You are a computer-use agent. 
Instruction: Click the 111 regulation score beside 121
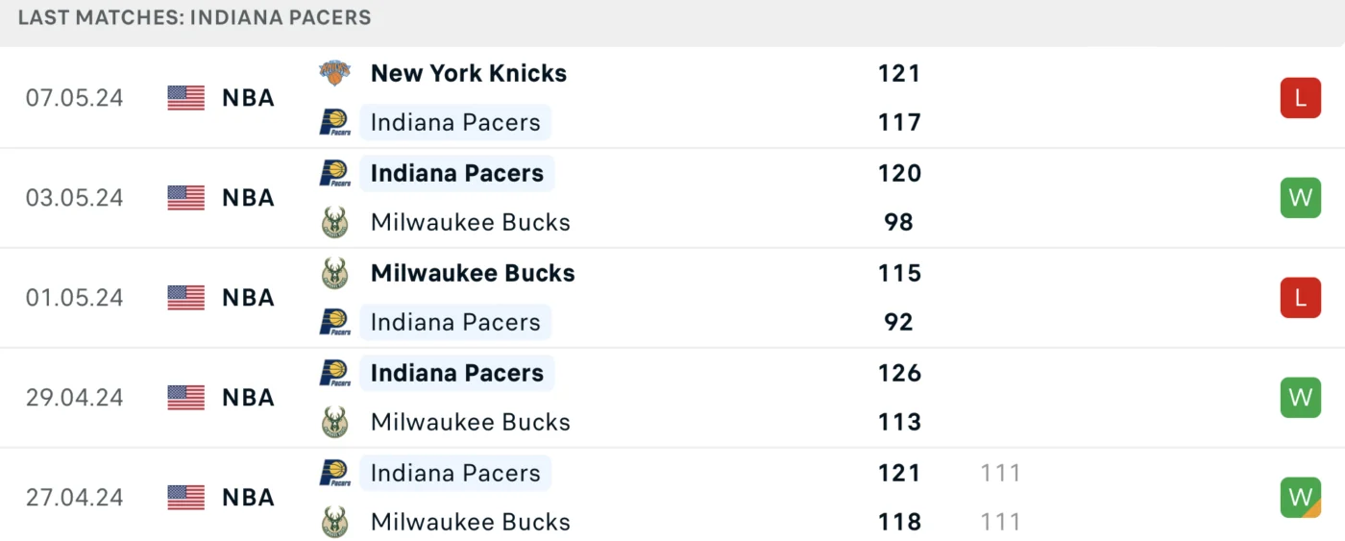pos(1001,473)
